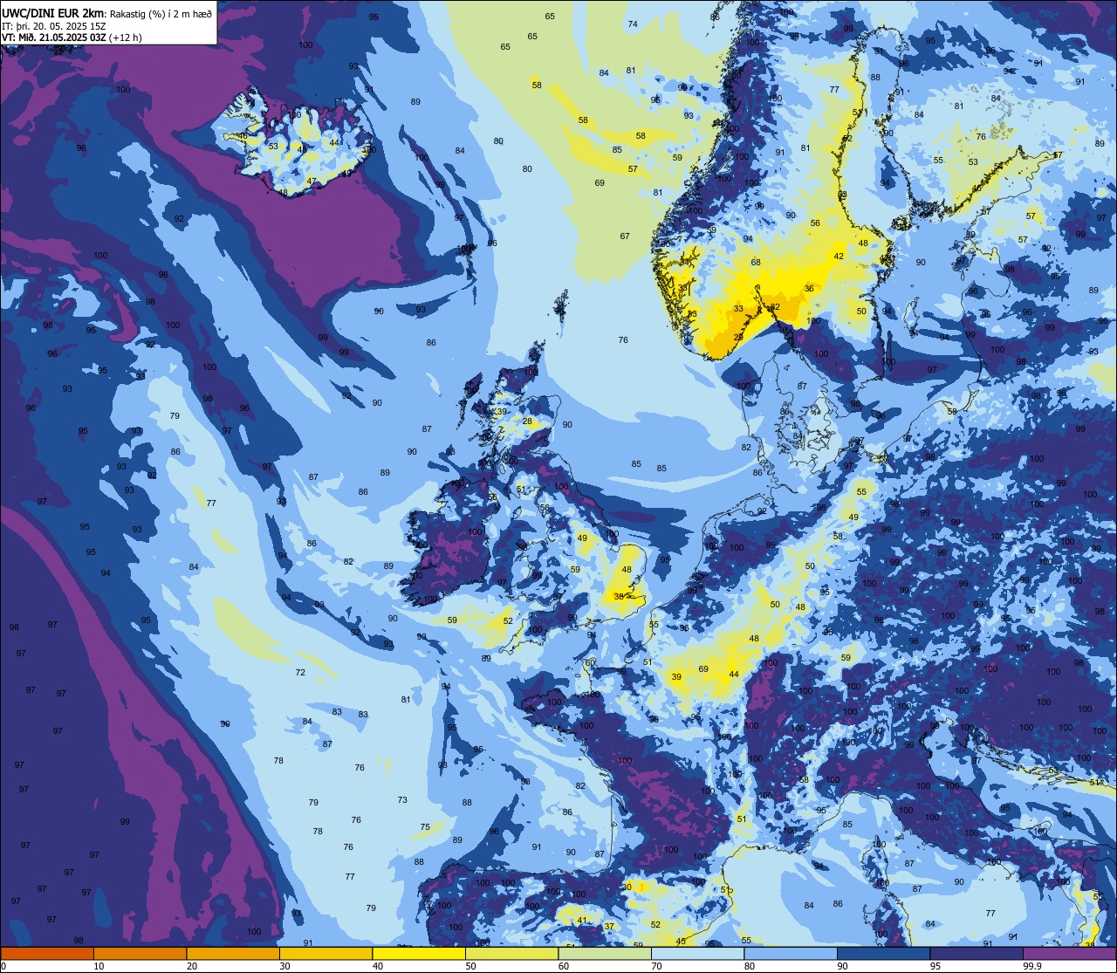Click the 'VT: Mið. 21.05.2025 03Z' line
Viewport: 1117px width, 973px height.
pyautogui.click(x=53, y=38)
